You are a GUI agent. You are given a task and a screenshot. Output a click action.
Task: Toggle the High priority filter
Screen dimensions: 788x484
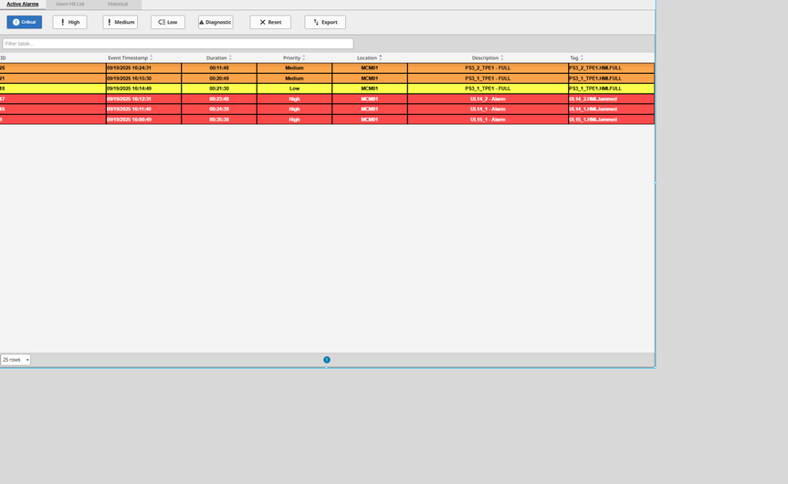[69, 22]
